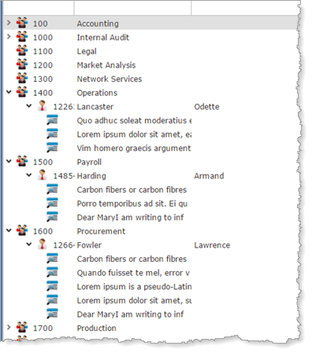Expand the 1000 Internal Audit node
This screenshot has width=312, height=353.
[x=9, y=37]
